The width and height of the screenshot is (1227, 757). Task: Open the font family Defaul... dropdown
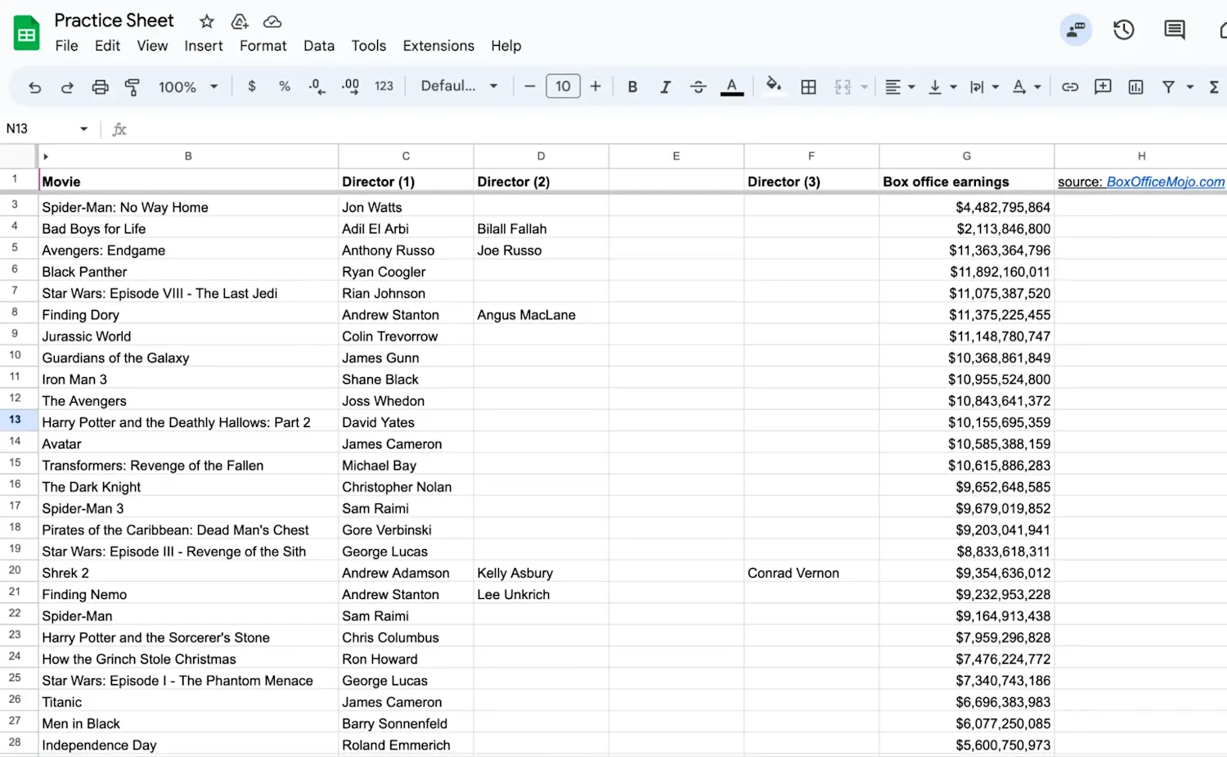pos(459,86)
